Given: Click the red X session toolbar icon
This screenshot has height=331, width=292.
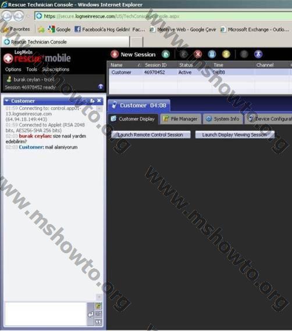Looking at the screenshot, I should [198, 54].
